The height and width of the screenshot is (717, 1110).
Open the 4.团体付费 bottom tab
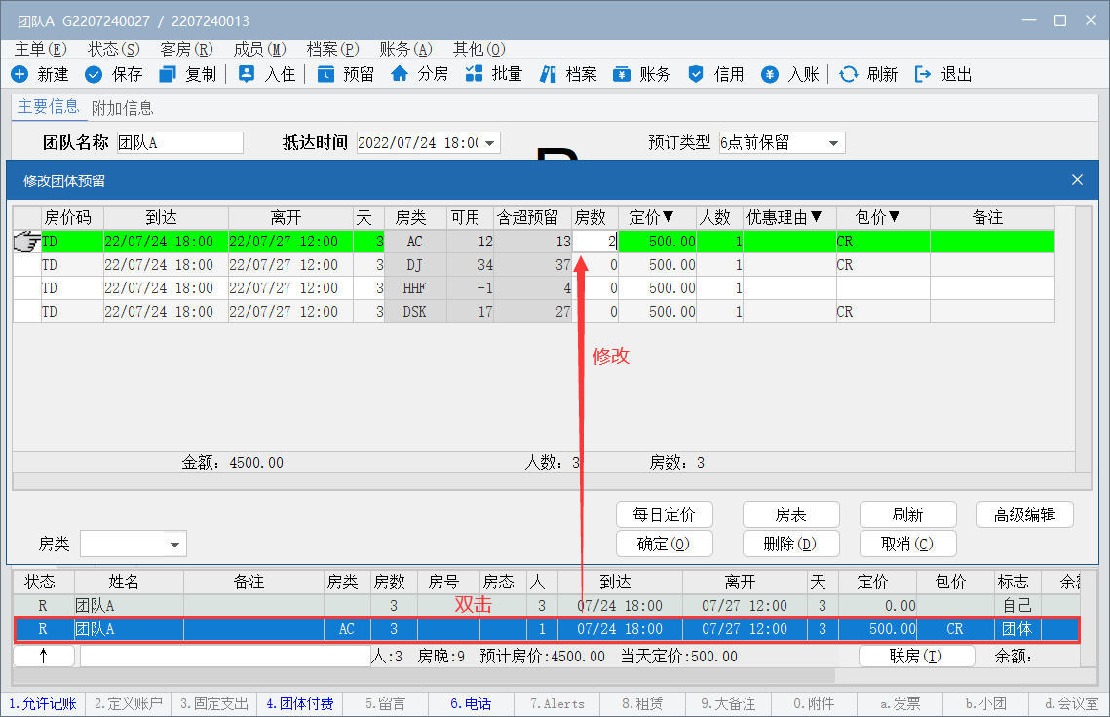pos(299,703)
